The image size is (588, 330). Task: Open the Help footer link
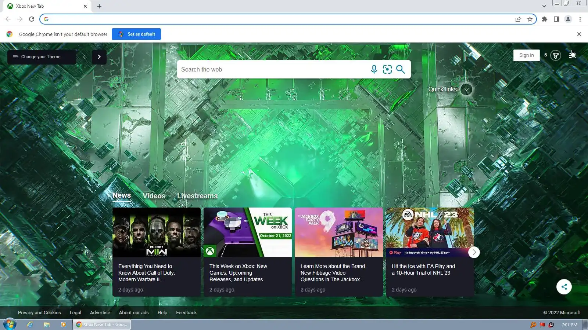(162, 313)
